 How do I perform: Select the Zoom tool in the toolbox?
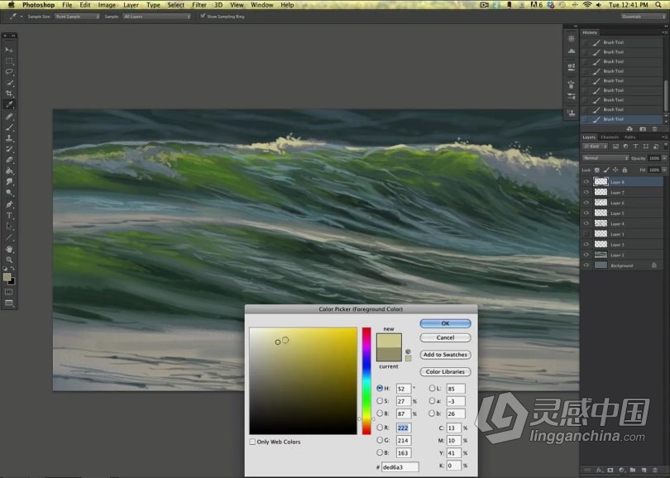9,260
